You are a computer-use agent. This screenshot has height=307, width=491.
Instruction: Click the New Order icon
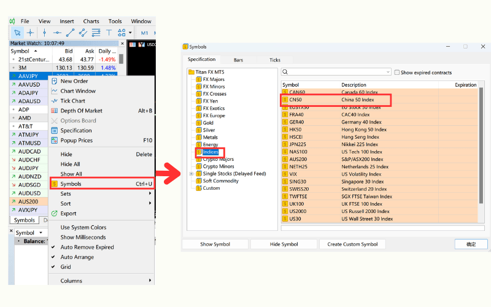click(55, 81)
